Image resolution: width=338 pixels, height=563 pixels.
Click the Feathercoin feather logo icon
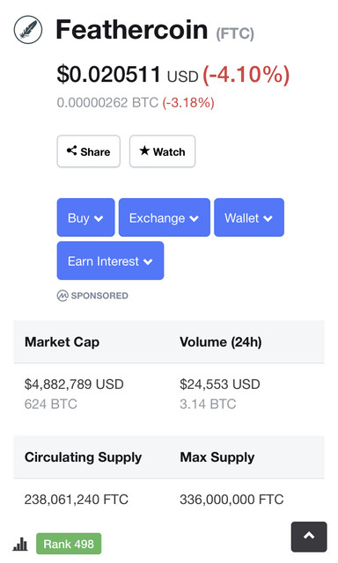28,30
